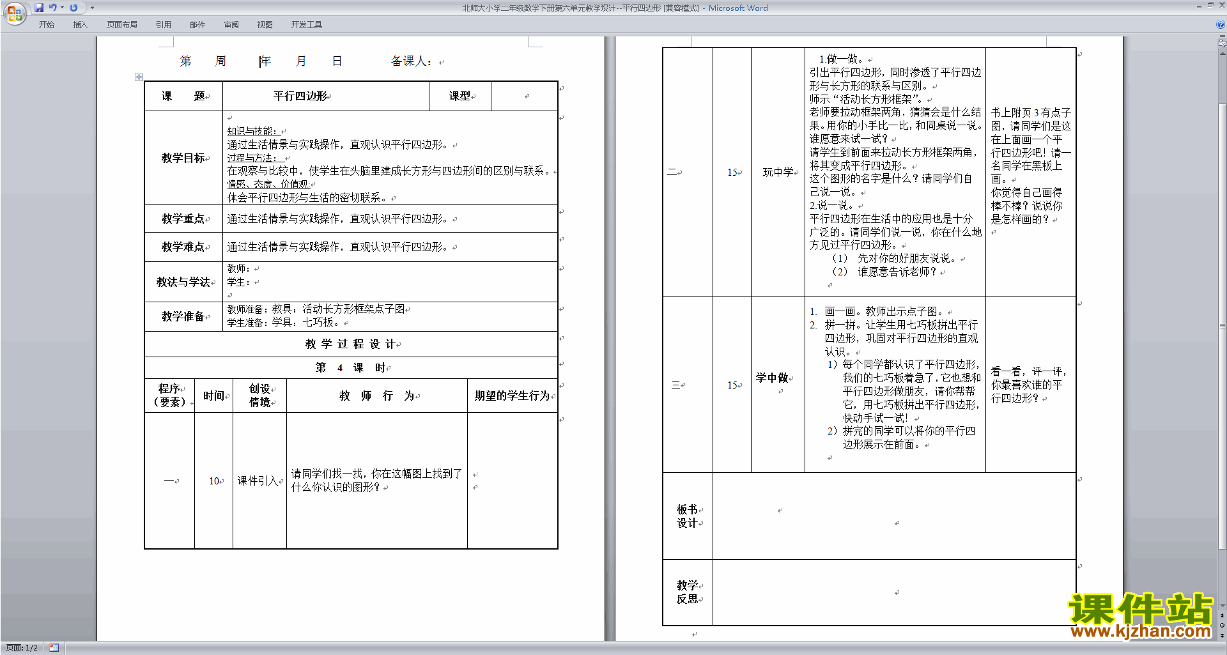
Task: Click the 过程与方法 underlined heading
Action: 254,158
